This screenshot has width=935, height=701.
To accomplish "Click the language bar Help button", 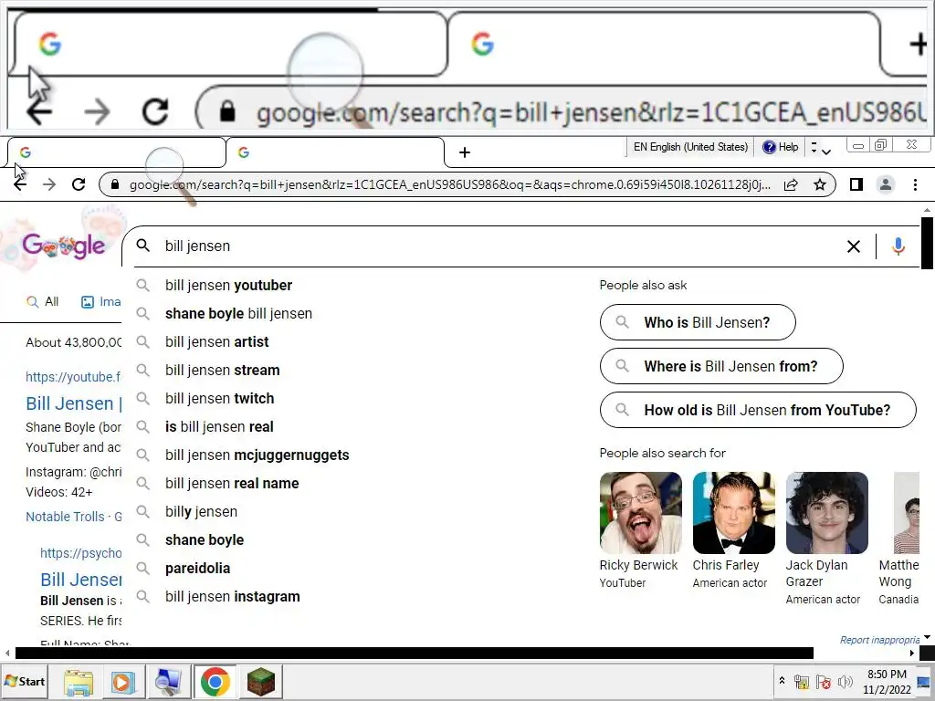I will [781, 147].
